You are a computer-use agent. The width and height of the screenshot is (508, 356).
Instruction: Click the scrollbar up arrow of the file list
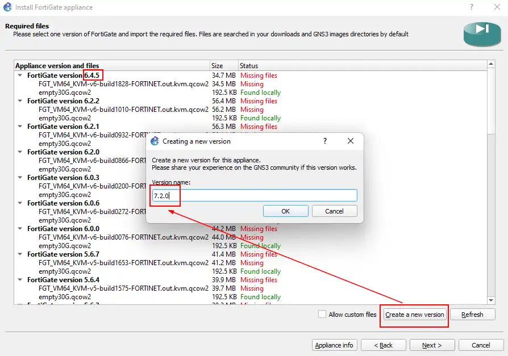491,64
